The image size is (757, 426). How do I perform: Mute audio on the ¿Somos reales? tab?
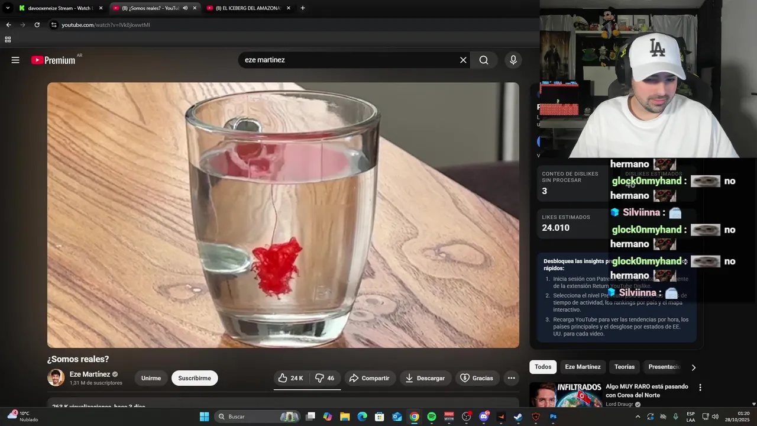click(185, 8)
